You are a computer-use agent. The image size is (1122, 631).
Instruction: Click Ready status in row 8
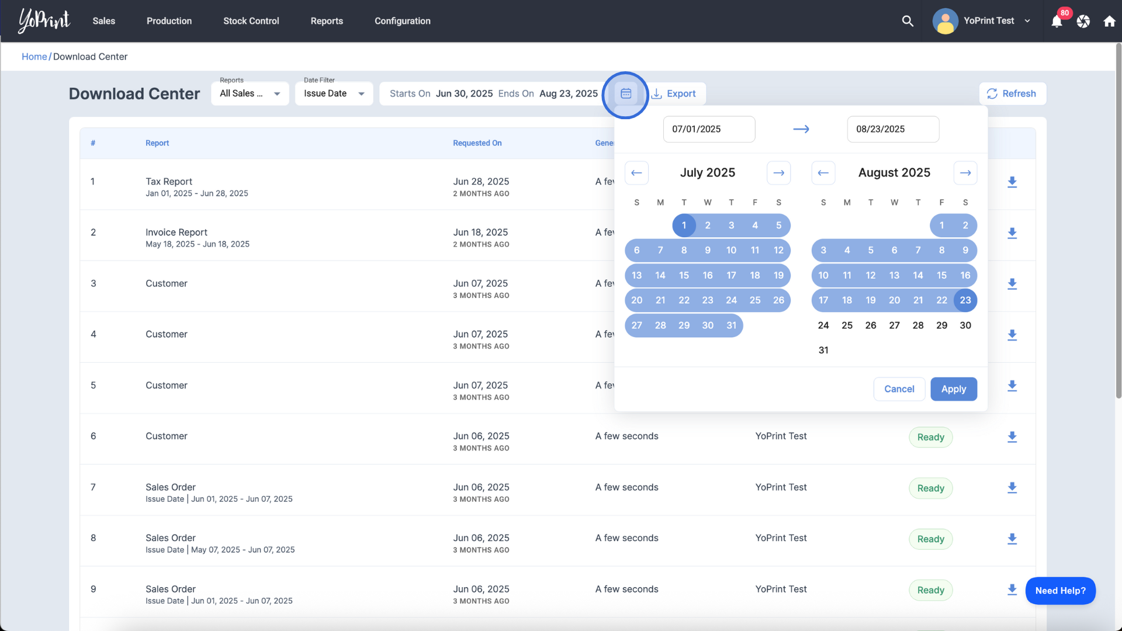click(930, 539)
